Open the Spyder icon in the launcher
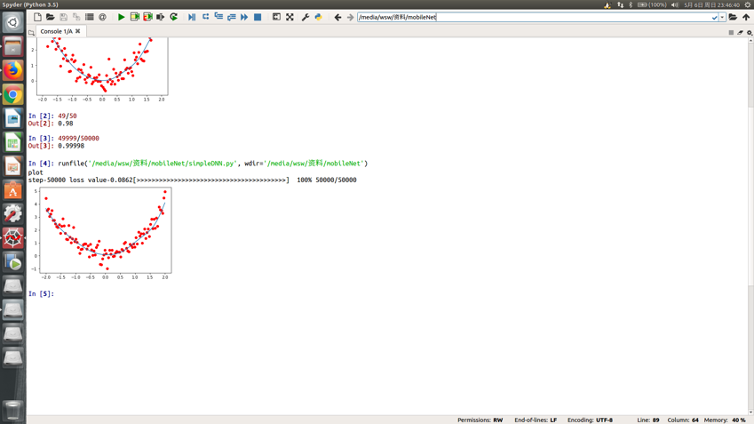Screen dimensions: 754x424 tap(13, 238)
